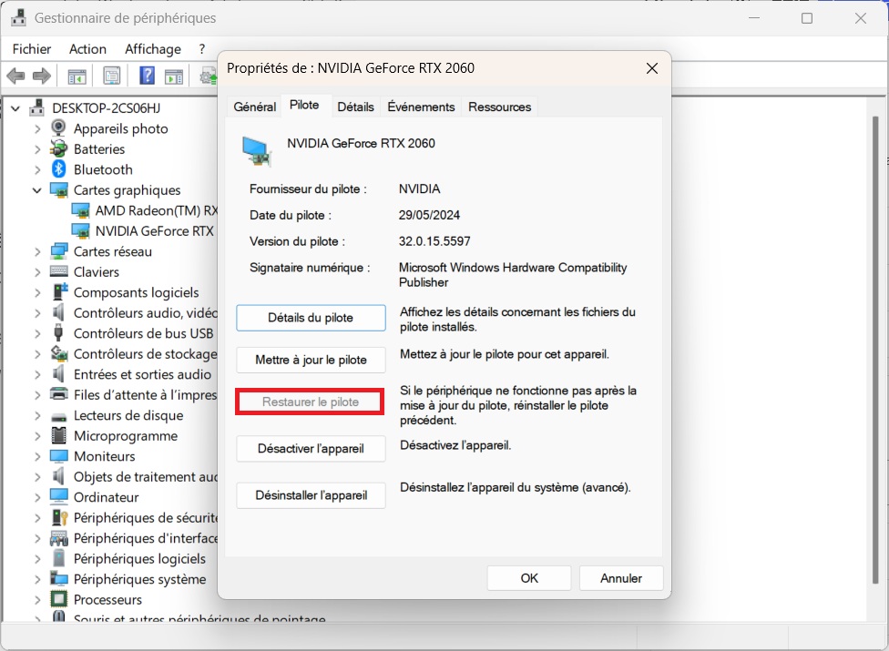Select the Batteries category icon
Viewport: 889px width, 651px height.
(58, 149)
